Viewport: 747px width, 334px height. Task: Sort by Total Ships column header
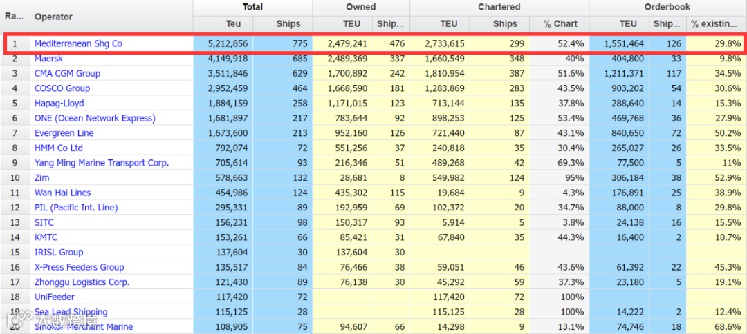tap(282, 24)
